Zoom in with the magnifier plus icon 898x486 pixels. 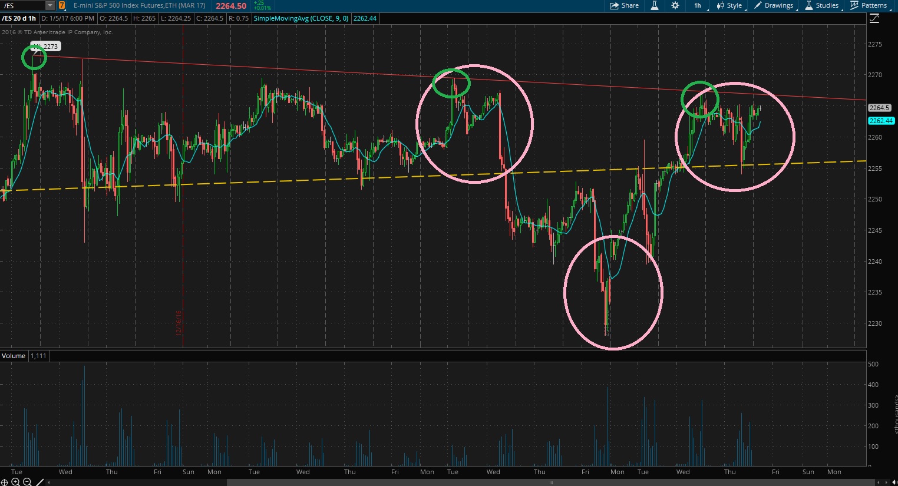click(16, 482)
